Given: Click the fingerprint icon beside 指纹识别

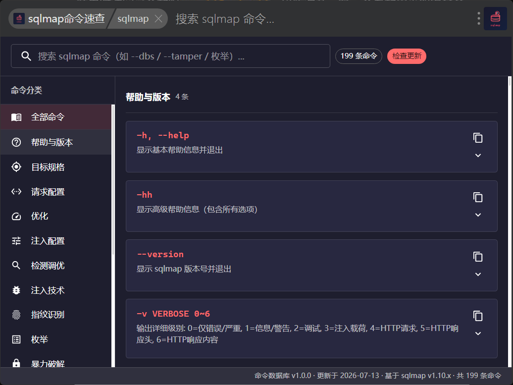Looking at the screenshot, I should 16,315.
